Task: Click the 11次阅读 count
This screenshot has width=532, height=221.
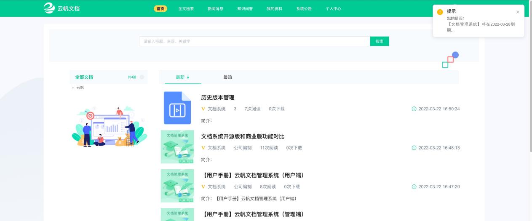Action: (269, 148)
